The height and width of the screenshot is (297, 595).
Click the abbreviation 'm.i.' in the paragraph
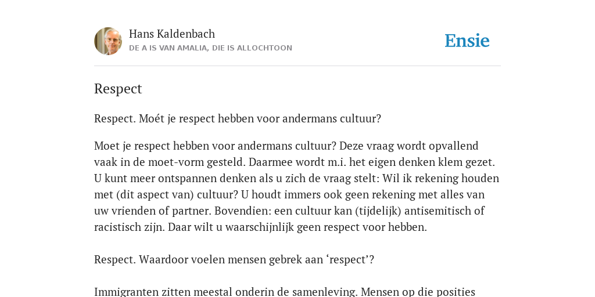pos(336,162)
